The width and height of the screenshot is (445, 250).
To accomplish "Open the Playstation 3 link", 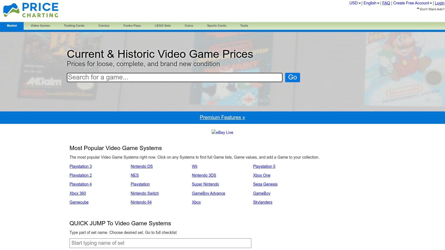I will 81,166.
